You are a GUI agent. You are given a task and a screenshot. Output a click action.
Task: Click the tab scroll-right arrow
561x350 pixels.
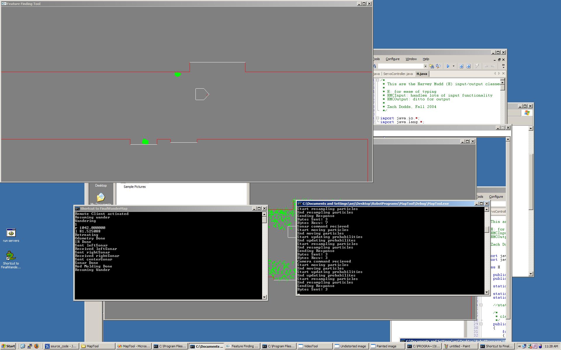coord(499,73)
